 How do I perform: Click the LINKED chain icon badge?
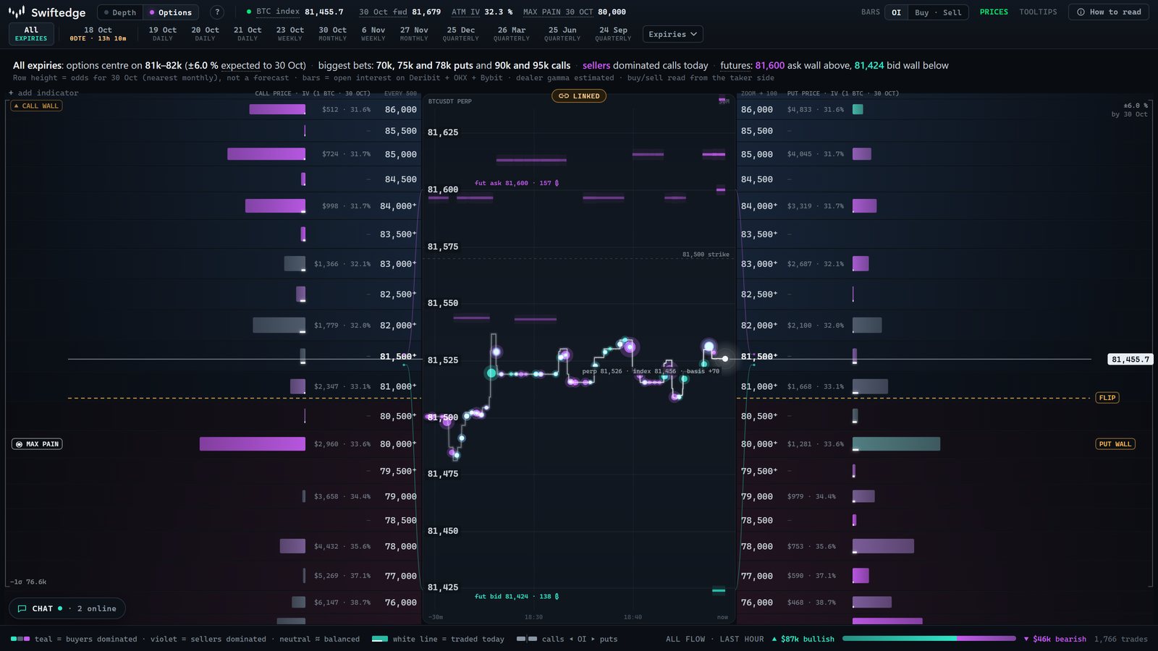coord(579,95)
